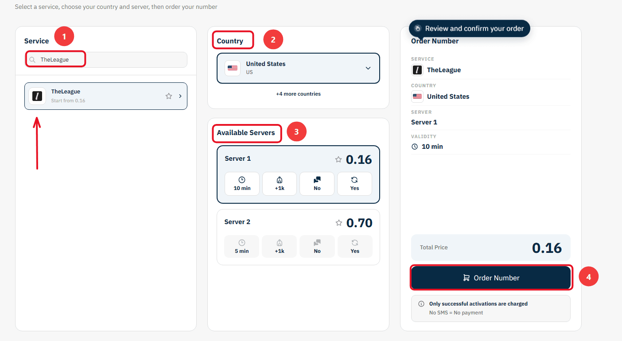
Task: Click the Total Price 0.16 value
Action: coord(547,248)
